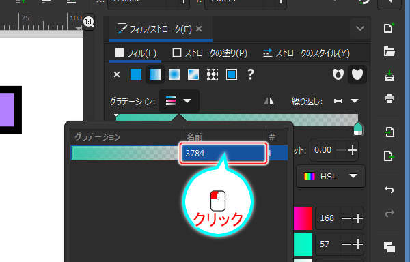The width and height of the screenshot is (410, 262).
Task: Switch to the フィル(F) tab
Action: (135, 53)
